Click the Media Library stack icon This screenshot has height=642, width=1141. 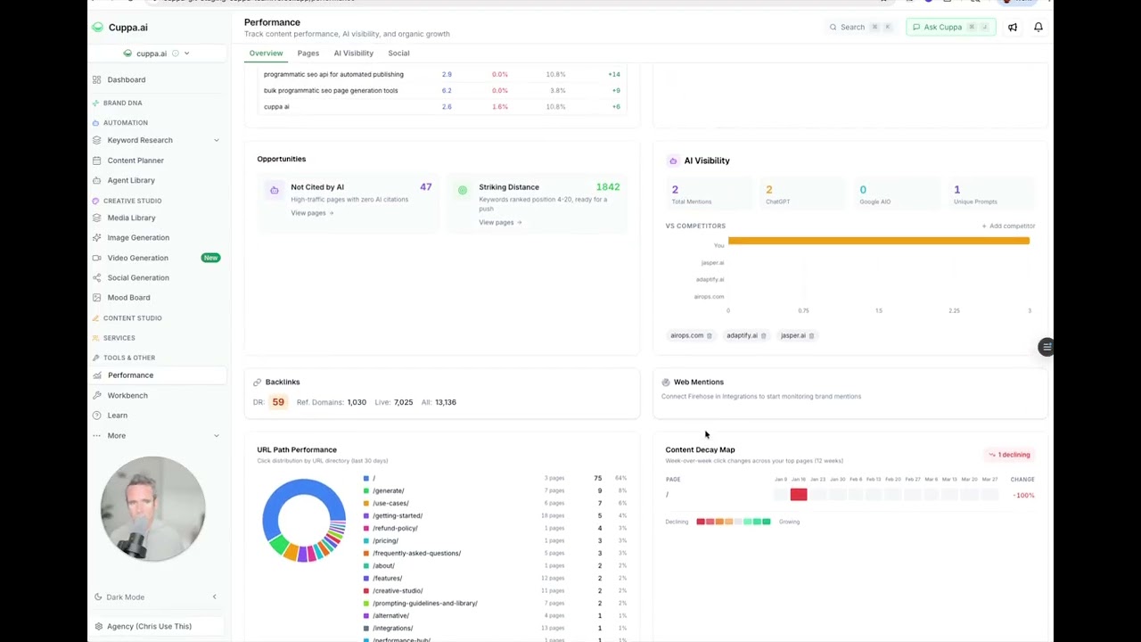97,218
